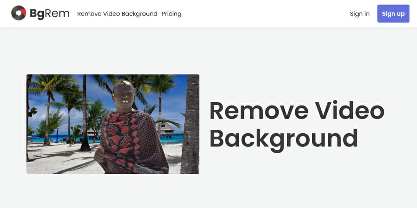Click the BgRem circular logo icon

click(x=19, y=13)
